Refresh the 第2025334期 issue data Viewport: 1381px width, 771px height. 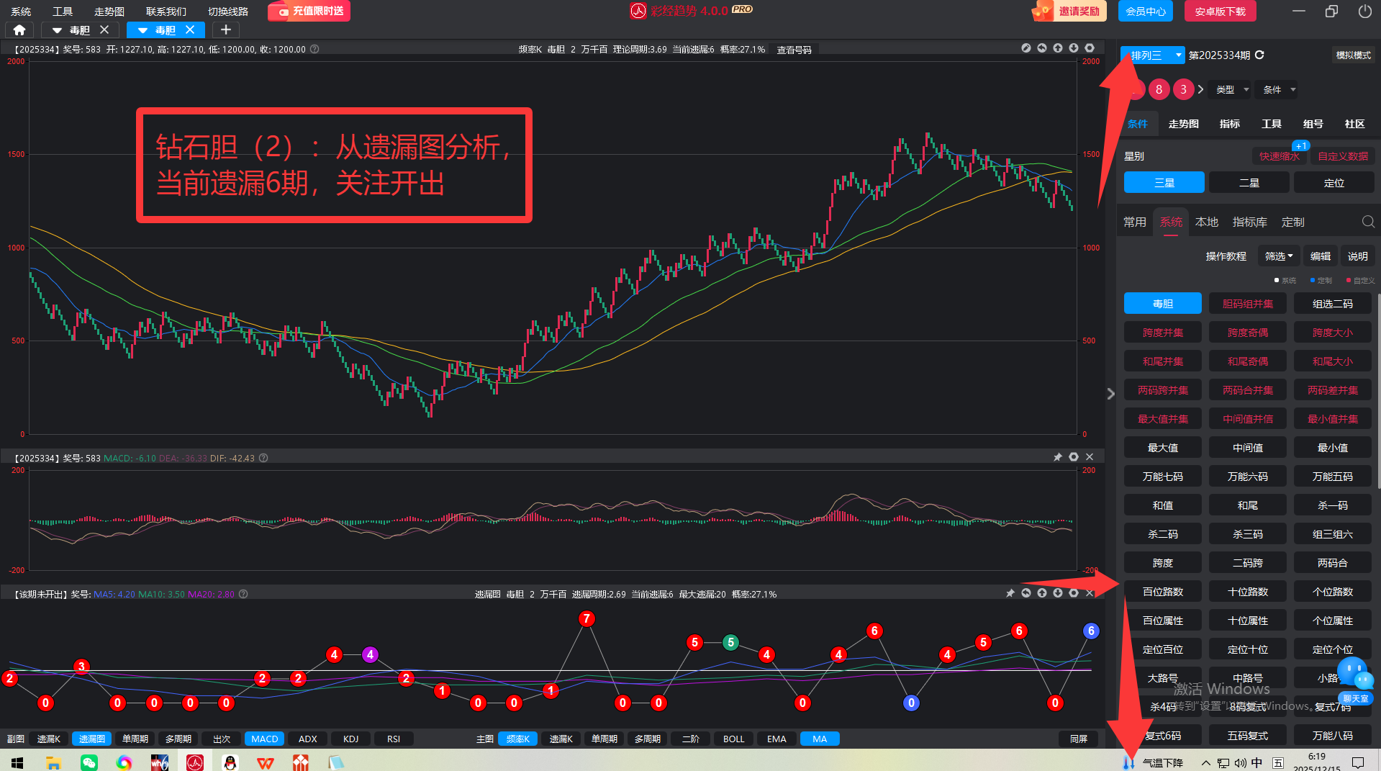click(x=1259, y=55)
